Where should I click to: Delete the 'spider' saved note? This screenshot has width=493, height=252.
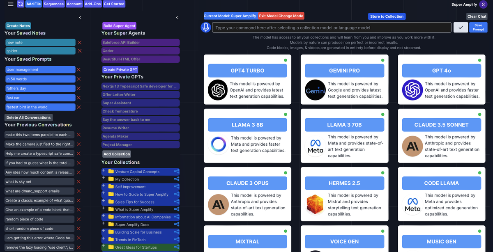coord(80,51)
